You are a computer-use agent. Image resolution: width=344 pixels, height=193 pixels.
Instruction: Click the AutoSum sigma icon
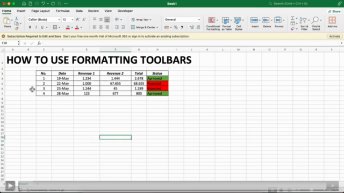[x=292, y=18]
